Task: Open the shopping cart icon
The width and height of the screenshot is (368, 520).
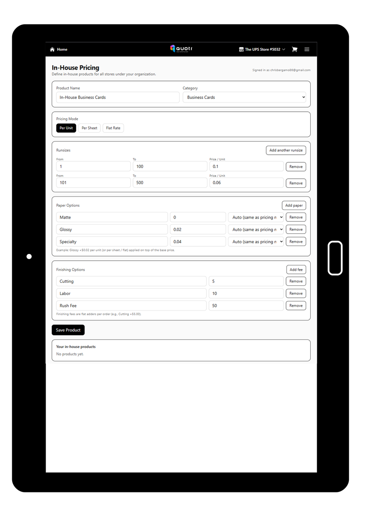Action: click(294, 49)
